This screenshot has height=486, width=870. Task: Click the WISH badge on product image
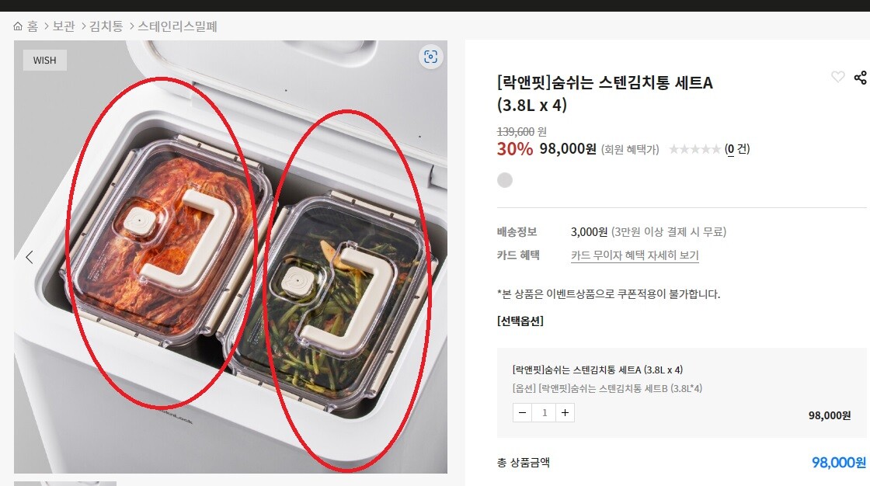(x=45, y=60)
